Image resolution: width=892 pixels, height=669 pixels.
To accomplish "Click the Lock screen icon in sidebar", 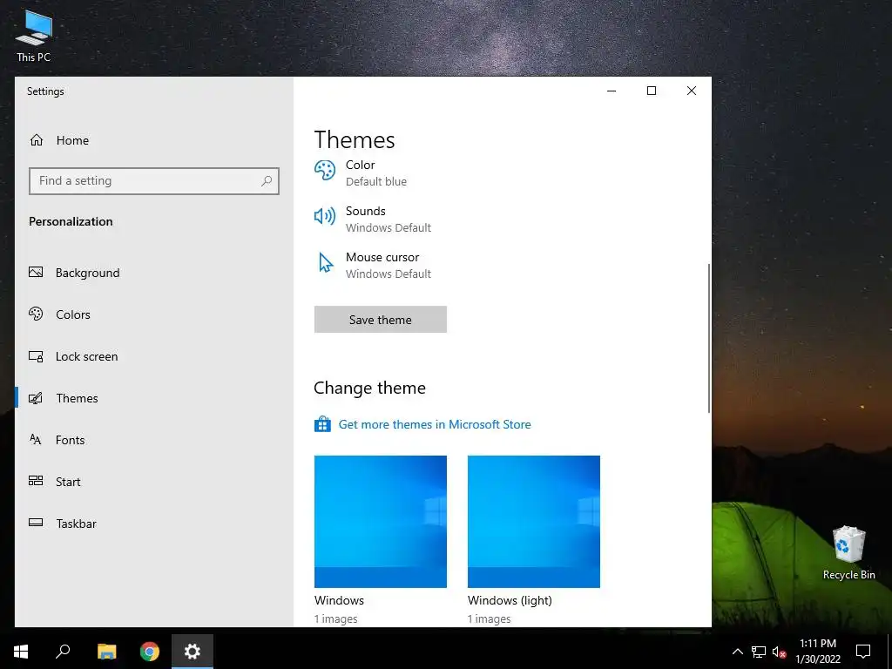I will point(36,356).
